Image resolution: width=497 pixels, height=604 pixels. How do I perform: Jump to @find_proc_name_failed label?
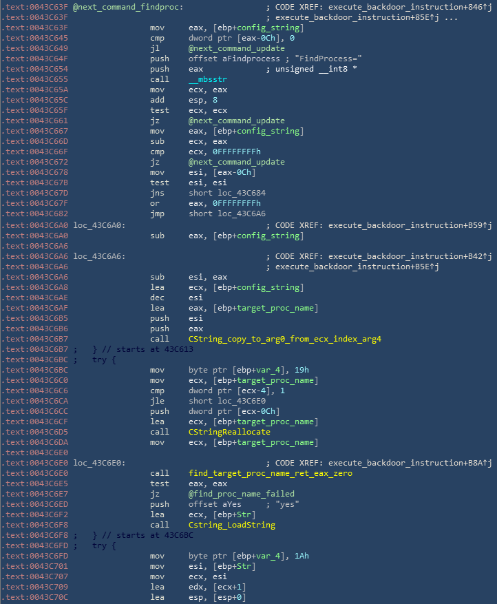click(241, 494)
